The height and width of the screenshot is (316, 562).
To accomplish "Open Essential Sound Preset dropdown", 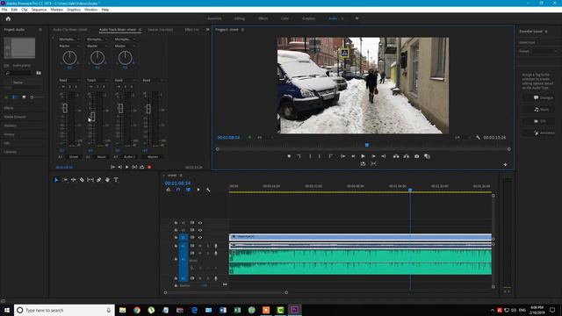I will click(545, 51).
